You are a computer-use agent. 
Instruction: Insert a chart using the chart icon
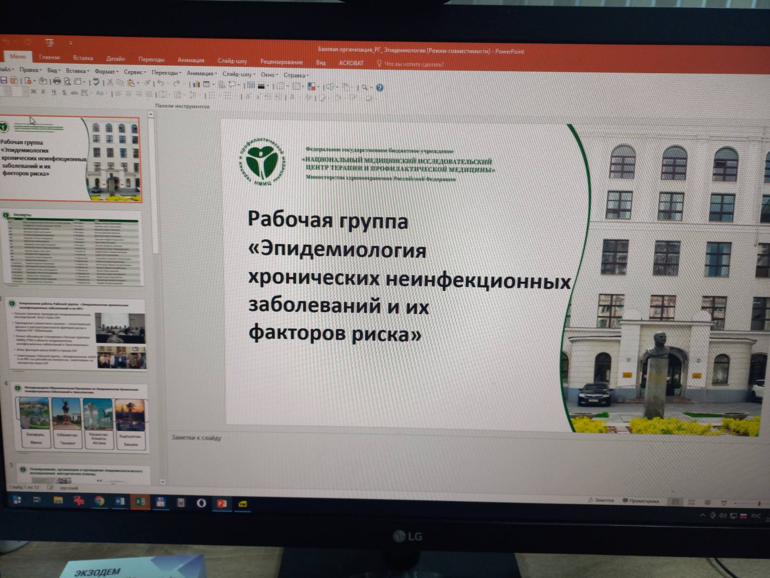pos(196,84)
